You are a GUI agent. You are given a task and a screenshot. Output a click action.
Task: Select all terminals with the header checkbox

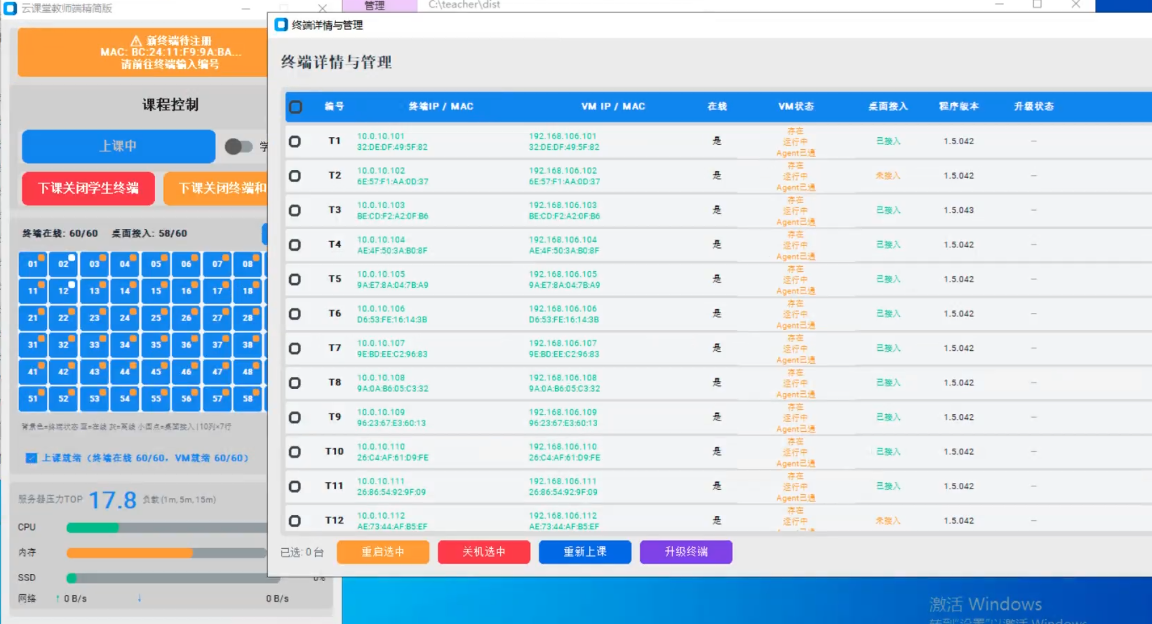click(x=295, y=107)
